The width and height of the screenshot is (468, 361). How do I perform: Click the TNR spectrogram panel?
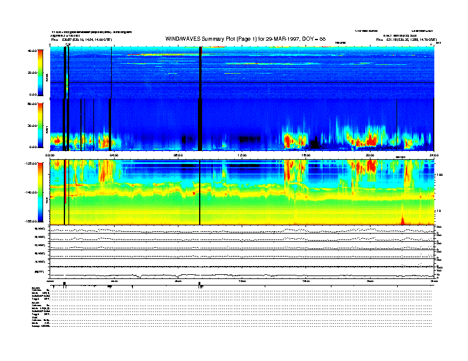coord(242,192)
